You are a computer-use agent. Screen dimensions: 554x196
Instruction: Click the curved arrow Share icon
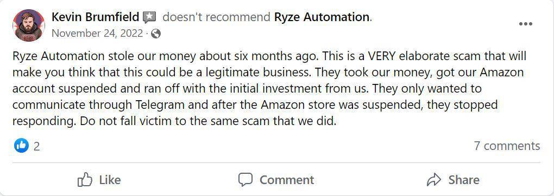(434, 180)
